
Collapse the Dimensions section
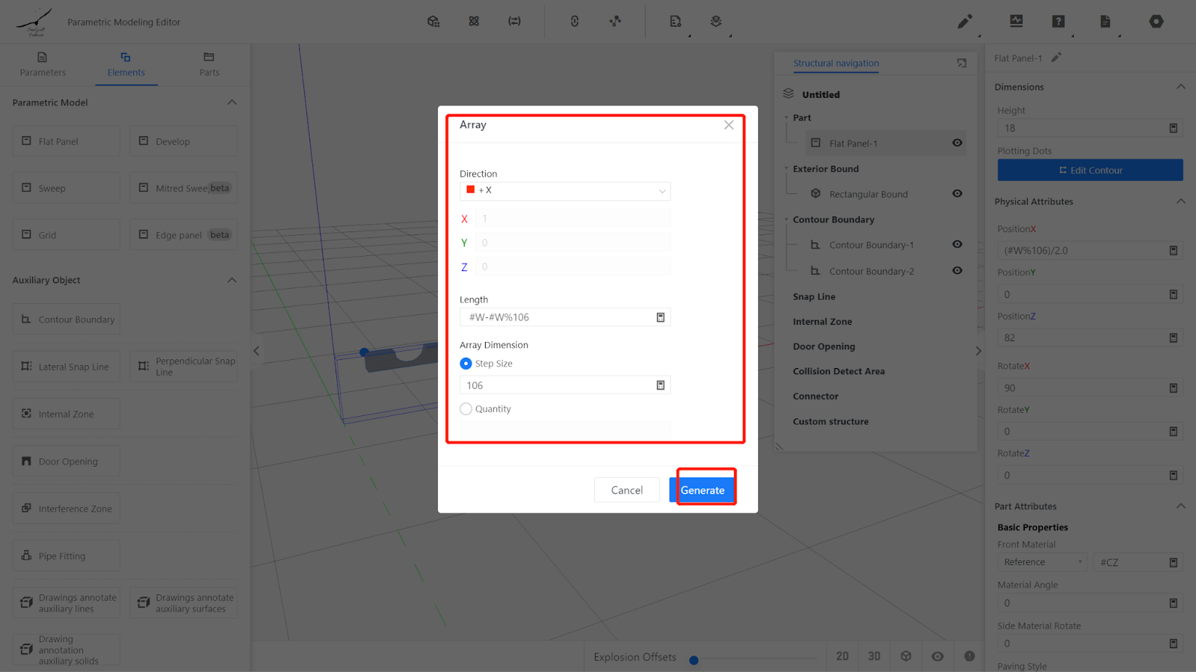[1180, 87]
